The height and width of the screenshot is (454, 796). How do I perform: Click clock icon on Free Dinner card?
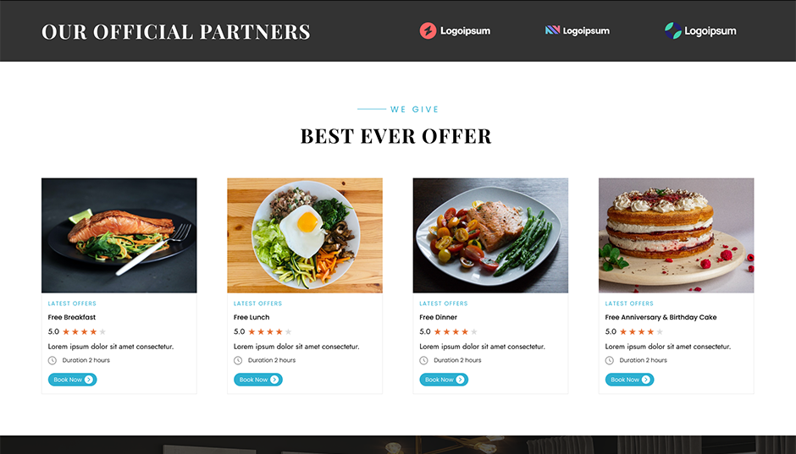424,361
